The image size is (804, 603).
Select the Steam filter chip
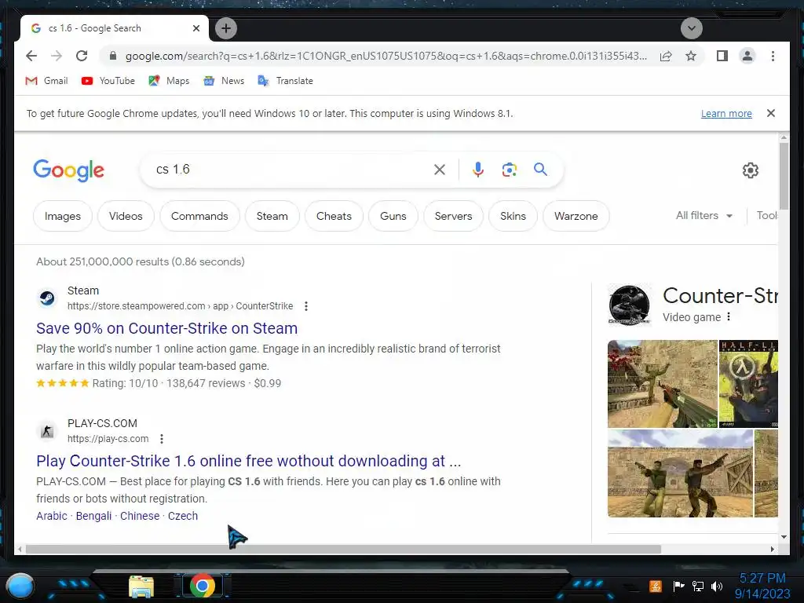[272, 216]
